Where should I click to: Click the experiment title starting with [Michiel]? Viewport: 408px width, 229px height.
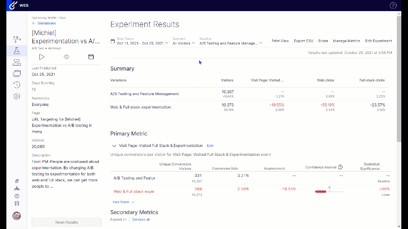pos(66,37)
